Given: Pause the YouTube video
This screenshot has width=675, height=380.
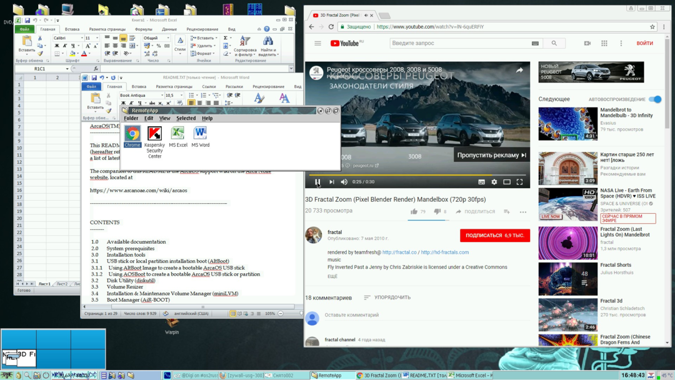Looking at the screenshot, I should [317, 182].
